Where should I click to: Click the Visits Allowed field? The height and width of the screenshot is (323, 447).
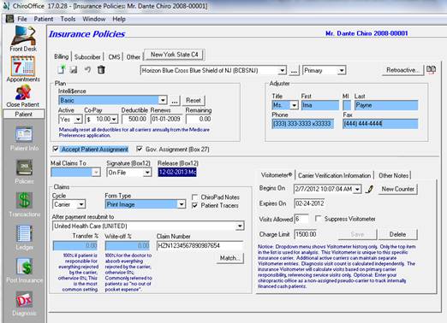[x=301, y=219]
